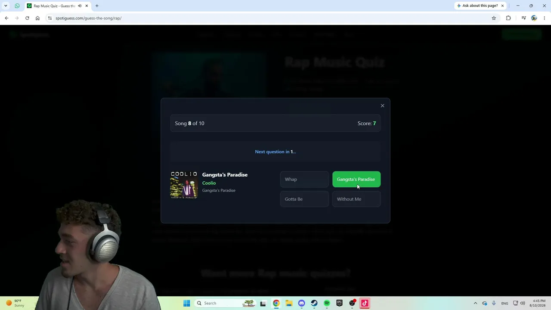Close the Rap Music Quiz tab
The height and width of the screenshot is (310, 551).
point(87,6)
